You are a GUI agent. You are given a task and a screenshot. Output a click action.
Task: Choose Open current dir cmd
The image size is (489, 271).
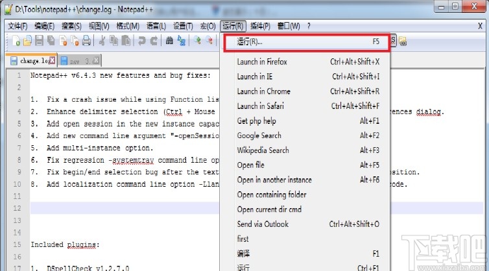click(305, 209)
